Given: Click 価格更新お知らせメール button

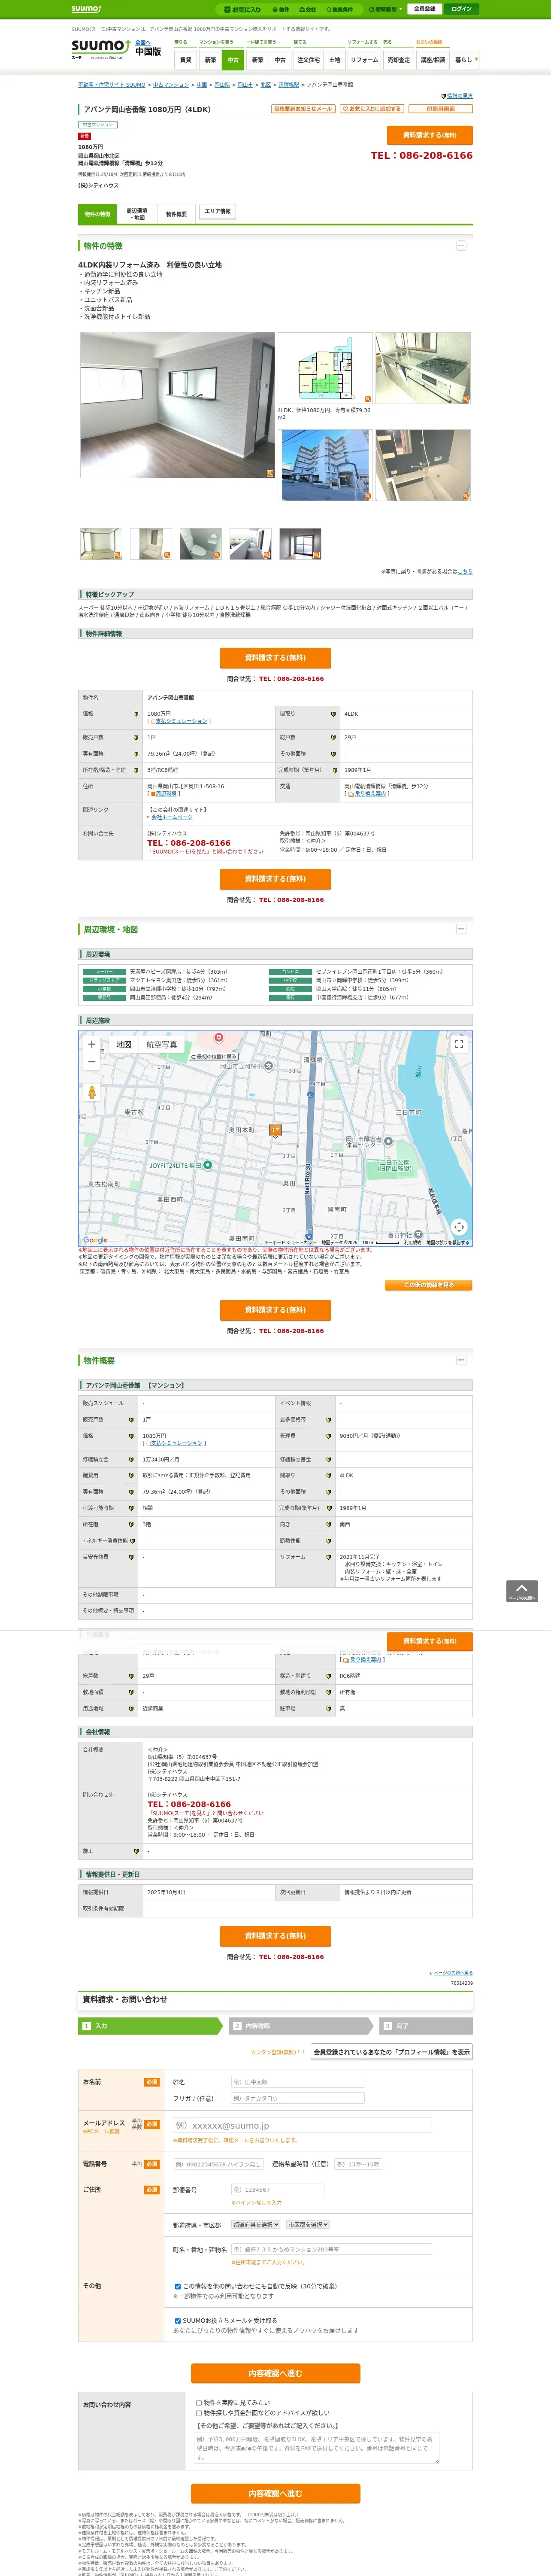Looking at the screenshot, I should point(303,109).
